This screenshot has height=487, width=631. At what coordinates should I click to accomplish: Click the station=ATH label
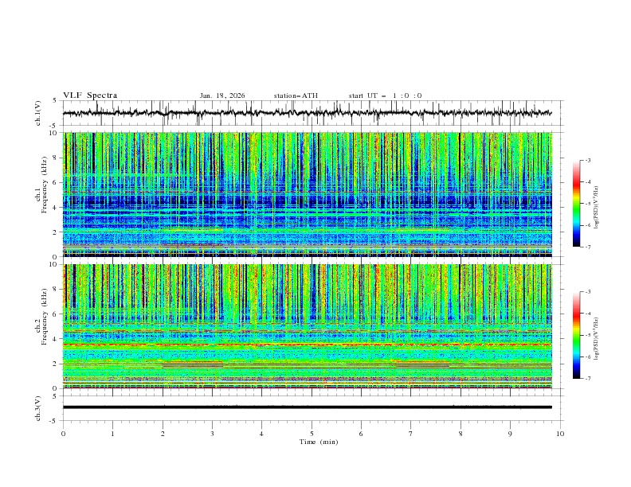296,95
